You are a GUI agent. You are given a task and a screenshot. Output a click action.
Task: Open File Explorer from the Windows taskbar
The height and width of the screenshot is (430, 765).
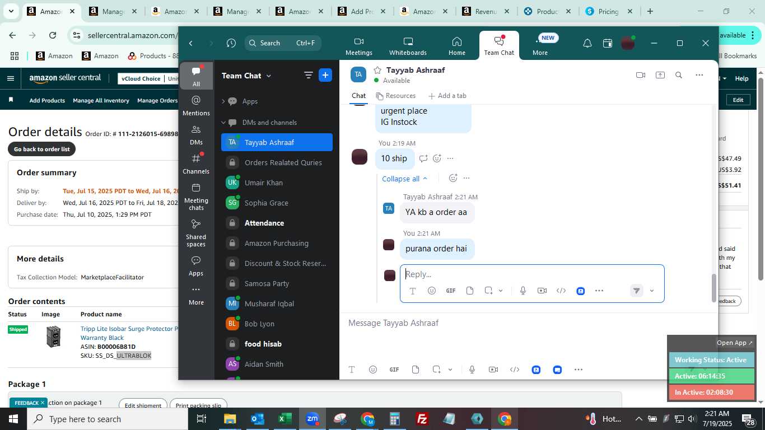pyautogui.click(x=230, y=419)
